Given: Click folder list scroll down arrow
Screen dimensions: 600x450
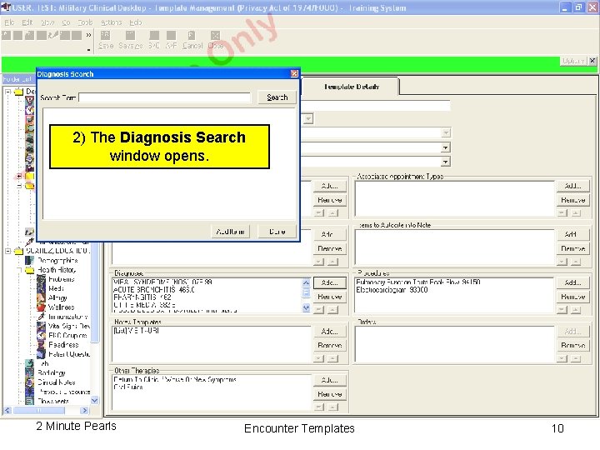Looking at the screenshot, I should tap(94, 400).
